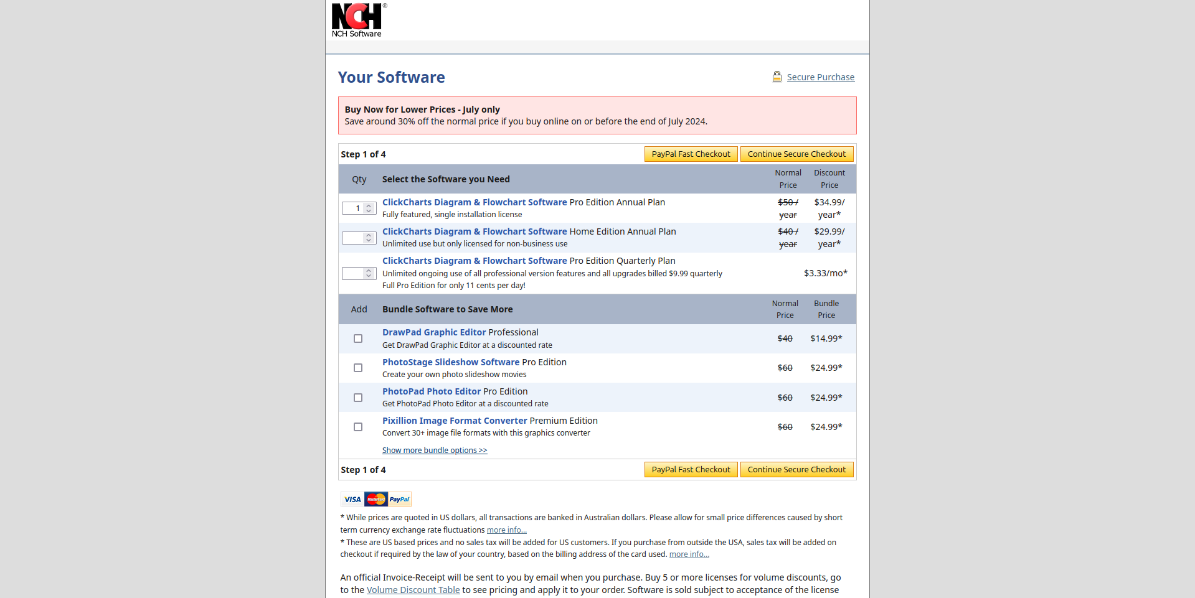Click the Bundle Software to Save More header
Viewport: 1195px width, 598px height.
pyautogui.click(x=448, y=309)
